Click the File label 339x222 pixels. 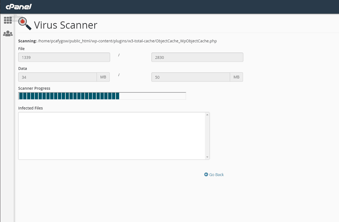[21, 49]
